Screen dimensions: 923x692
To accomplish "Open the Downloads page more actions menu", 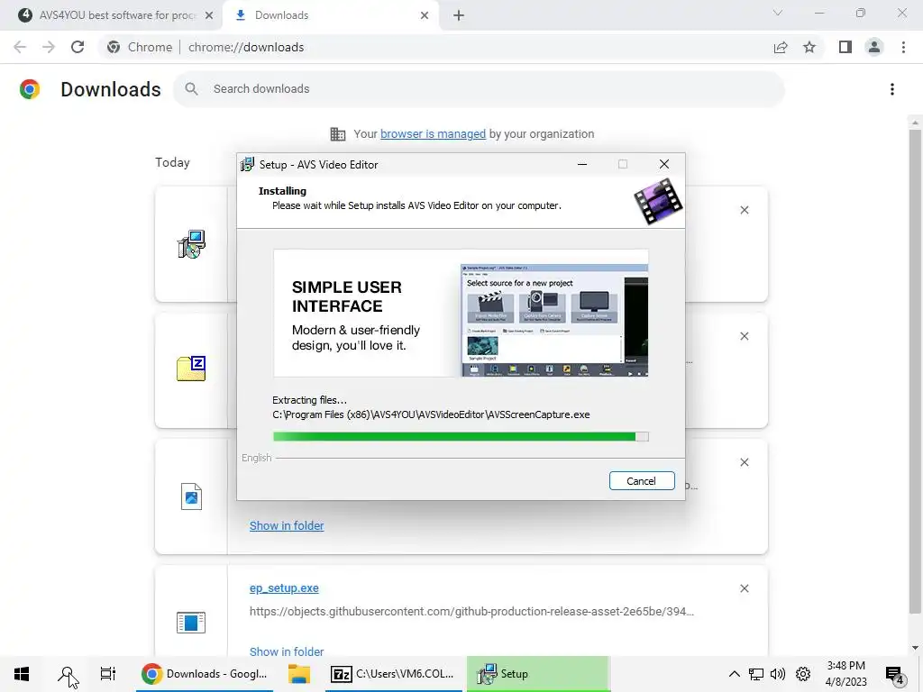I will pyautogui.click(x=891, y=89).
